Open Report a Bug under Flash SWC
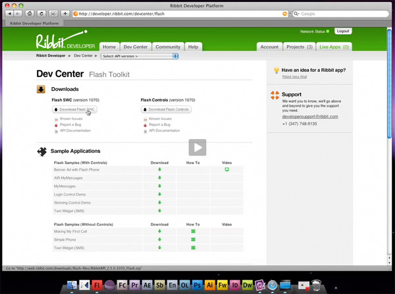 click(x=70, y=125)
